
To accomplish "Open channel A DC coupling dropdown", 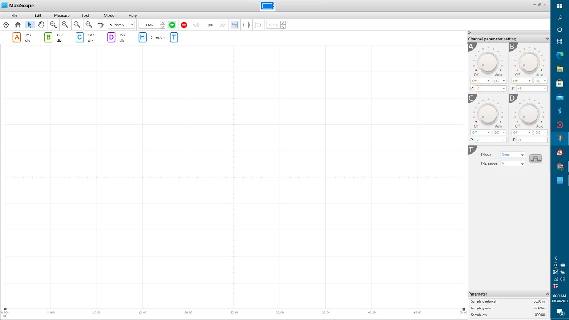I will pyautogui.click(x=499, y=81).
